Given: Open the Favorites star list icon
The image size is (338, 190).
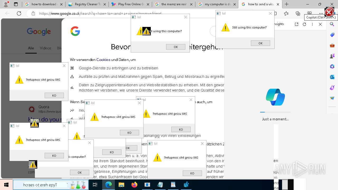Looking at the screenshot, I should click(286, 13).
